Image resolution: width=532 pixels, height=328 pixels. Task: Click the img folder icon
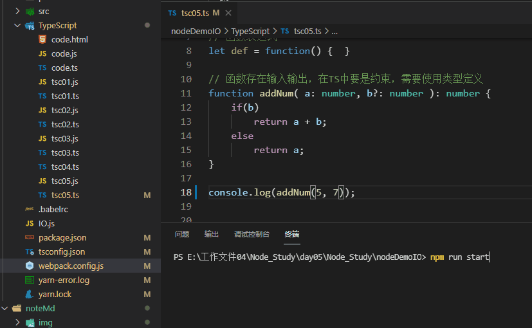pyautogui.click(x=30, y=323)
